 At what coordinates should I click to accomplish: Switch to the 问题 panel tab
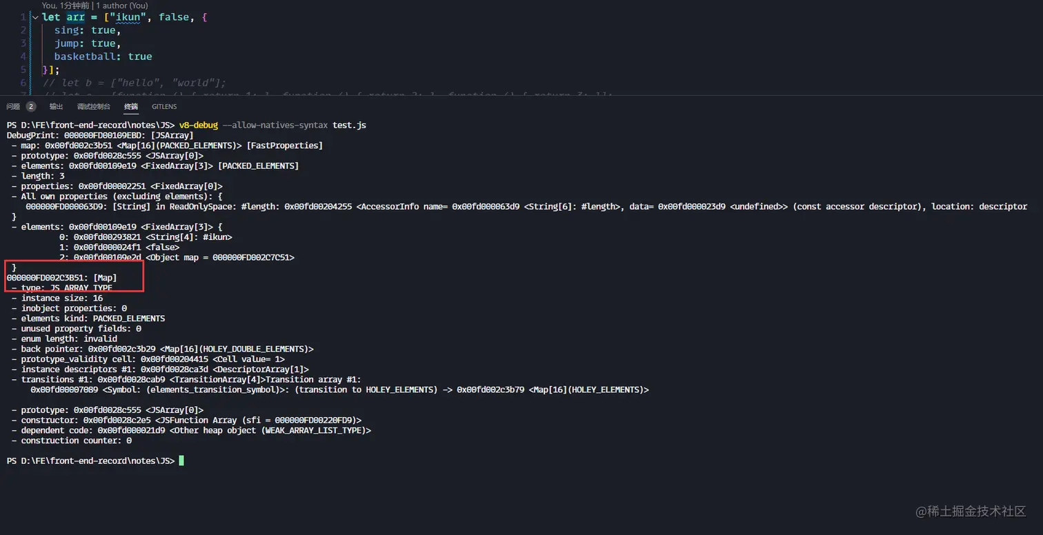tap(13, 107)
